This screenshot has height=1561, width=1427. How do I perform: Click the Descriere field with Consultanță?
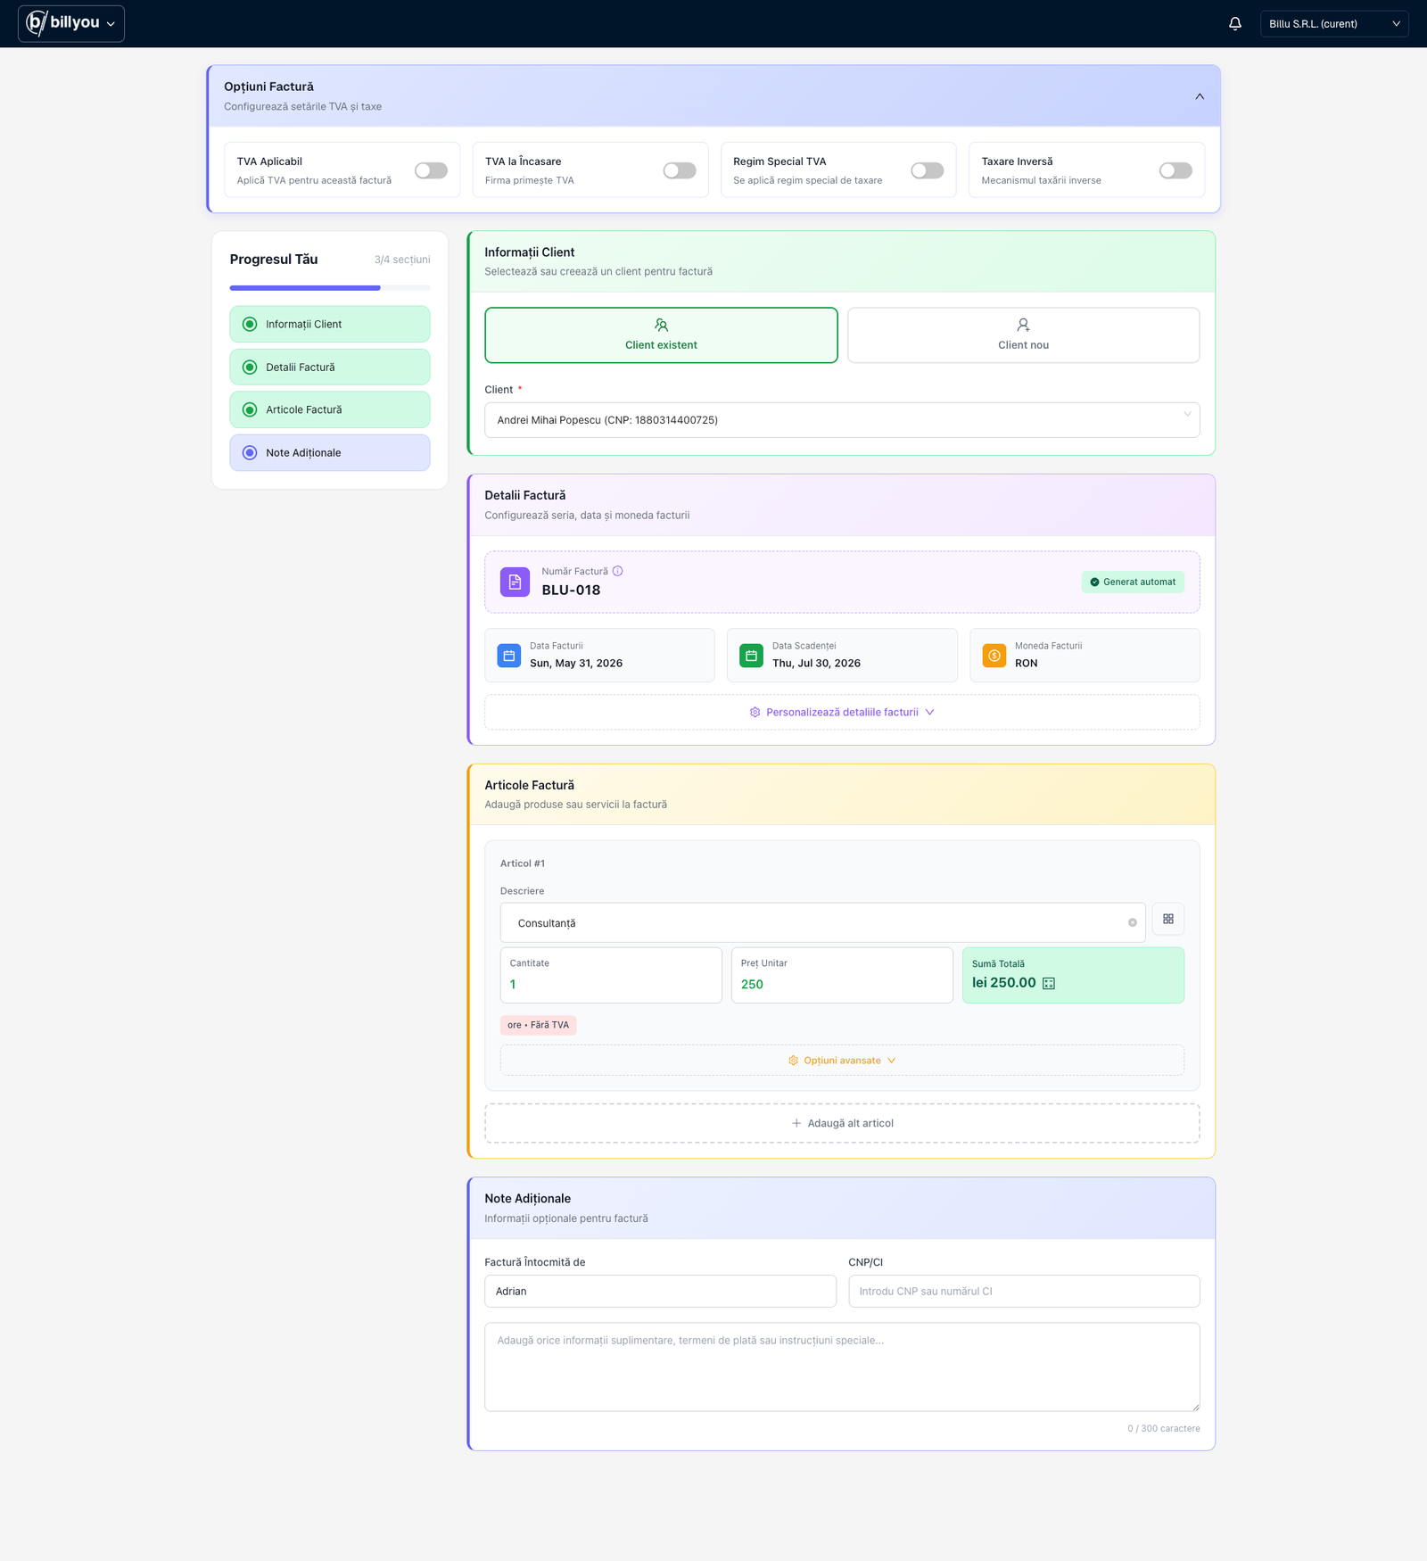pos(822,923)
